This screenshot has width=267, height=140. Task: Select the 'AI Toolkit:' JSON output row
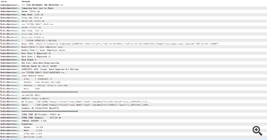tap(133, 102)
